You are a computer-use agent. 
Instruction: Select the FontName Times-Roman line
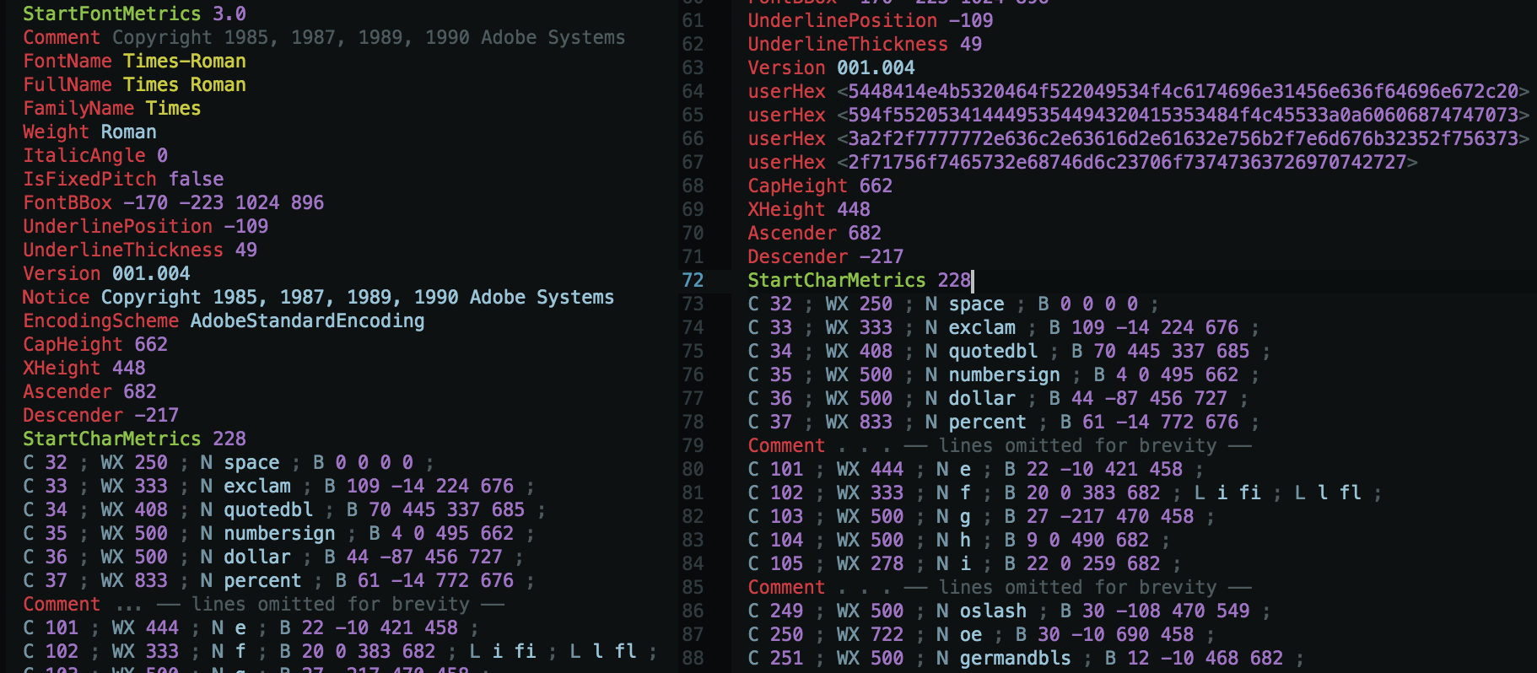[134, 61]
